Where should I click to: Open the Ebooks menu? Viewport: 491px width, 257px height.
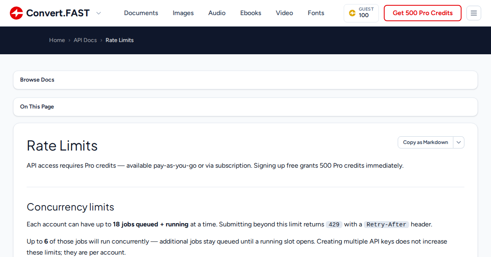click(x=251, y=13)
